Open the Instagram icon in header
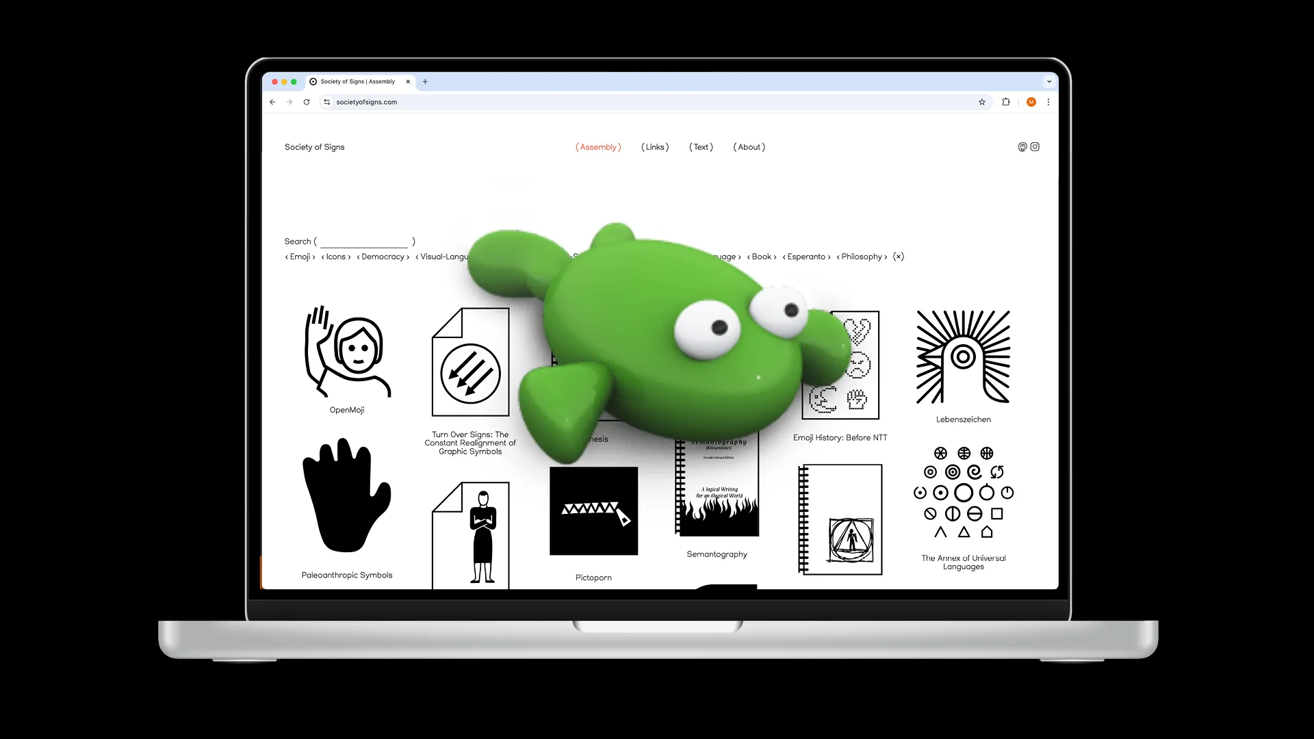Screen dimensions: 1314x739 pos(1035,146)
